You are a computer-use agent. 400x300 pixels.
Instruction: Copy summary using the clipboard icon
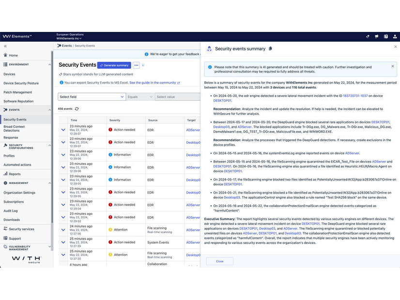point(270,49)
